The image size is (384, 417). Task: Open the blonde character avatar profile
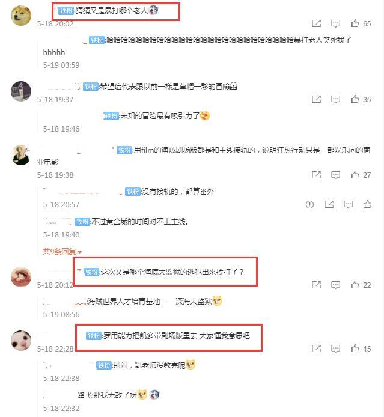[21, 155]
